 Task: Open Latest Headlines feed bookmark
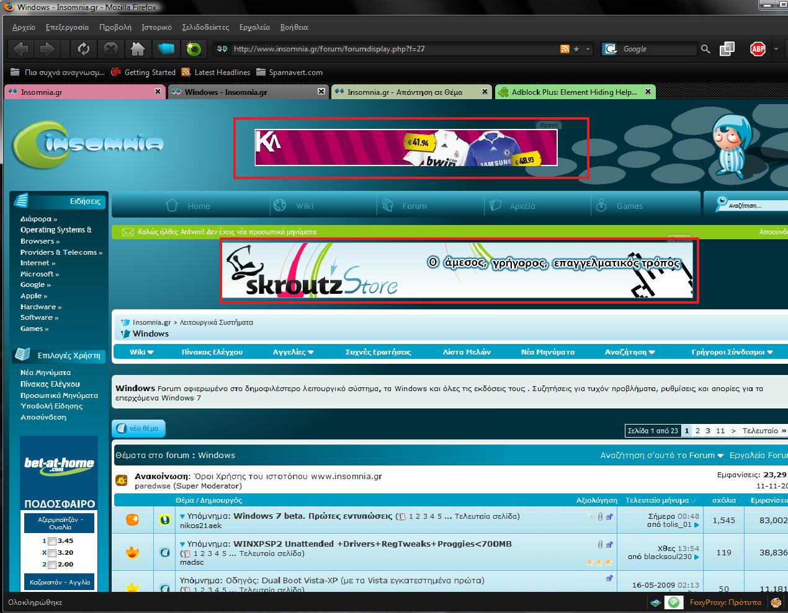pos(215,73)
